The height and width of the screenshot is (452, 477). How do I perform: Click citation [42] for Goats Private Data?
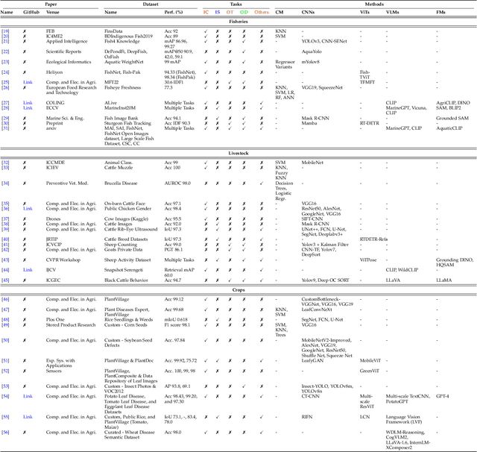click(x=5, y=249)
